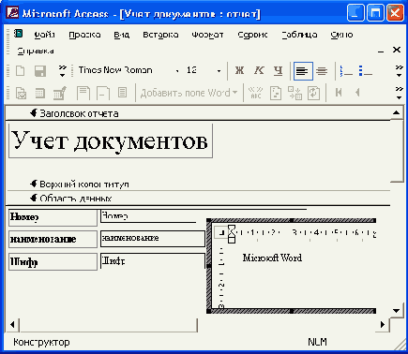Select the Учет документов title label

coord(111,140)
